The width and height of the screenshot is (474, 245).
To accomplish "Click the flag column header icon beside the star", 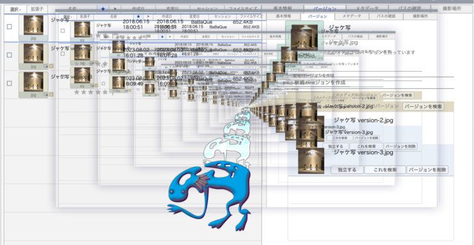I will point(115,9).
